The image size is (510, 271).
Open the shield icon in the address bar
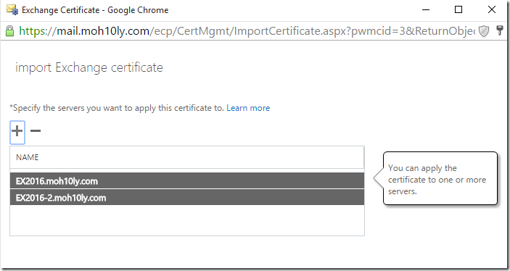[x=484, y=31]
